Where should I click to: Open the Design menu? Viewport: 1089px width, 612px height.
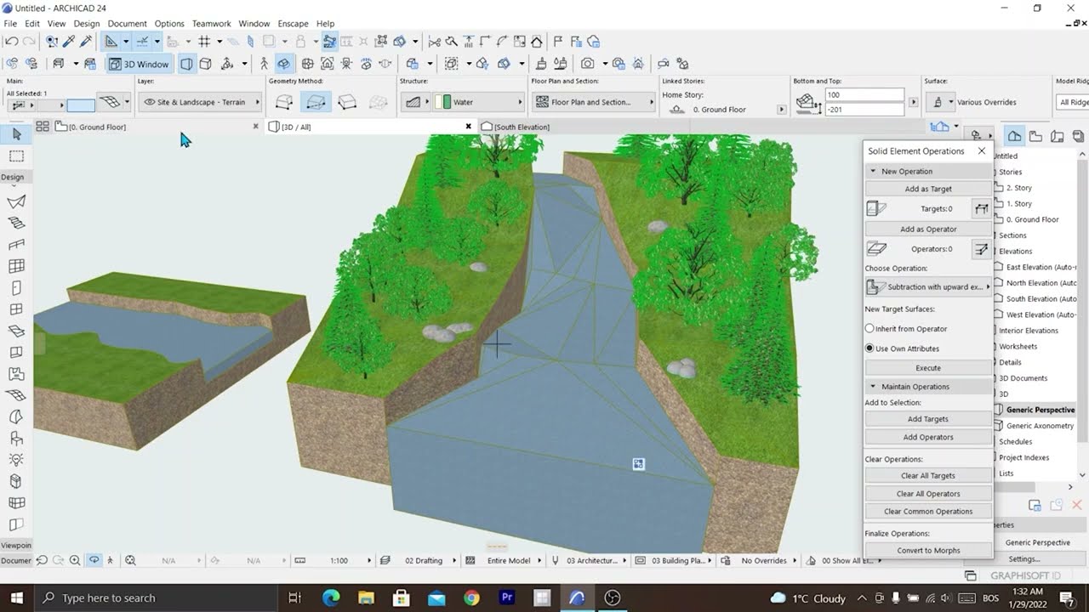pos(87,24)
